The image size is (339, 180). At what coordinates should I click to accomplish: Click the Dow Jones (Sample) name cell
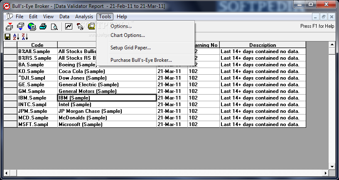point(107,78)
